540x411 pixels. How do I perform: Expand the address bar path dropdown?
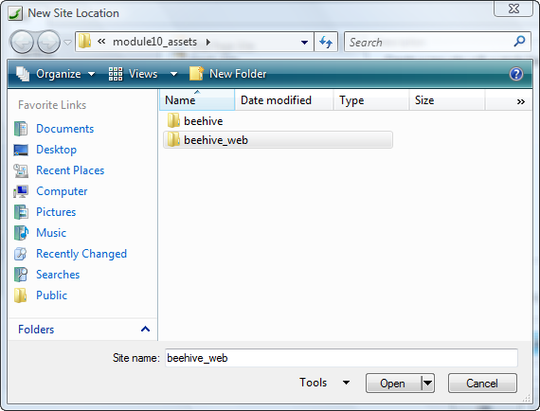tap(304, 42)
